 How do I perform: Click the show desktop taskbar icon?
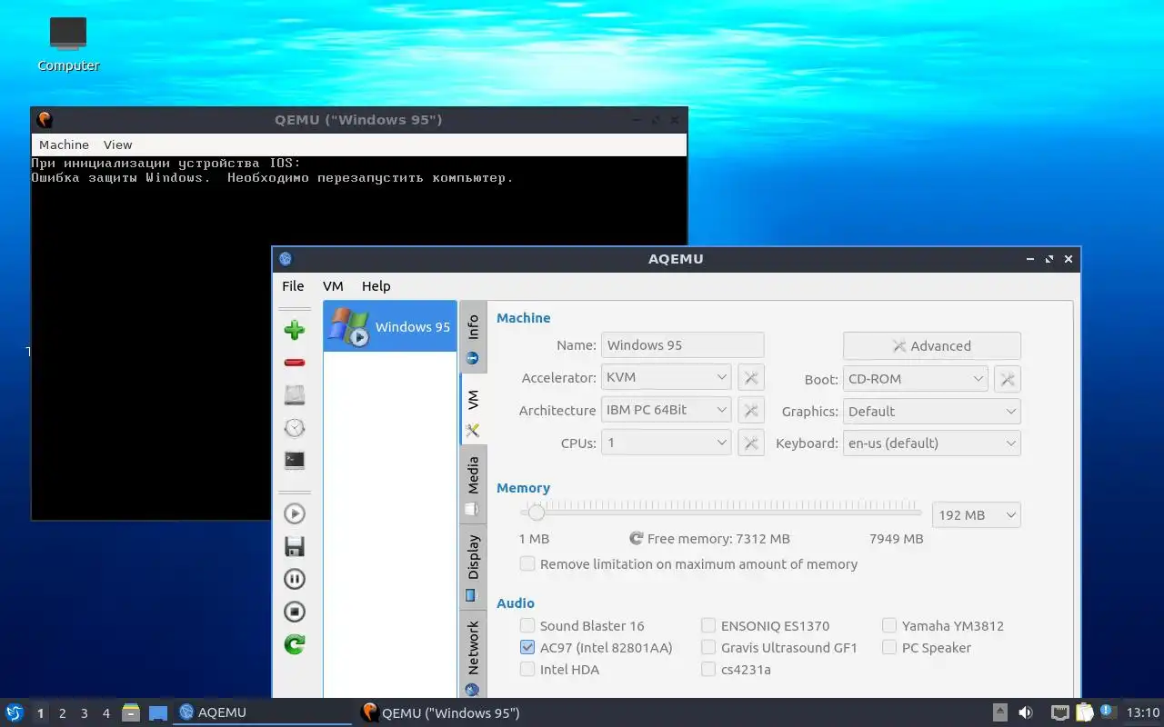coord(158,713)
